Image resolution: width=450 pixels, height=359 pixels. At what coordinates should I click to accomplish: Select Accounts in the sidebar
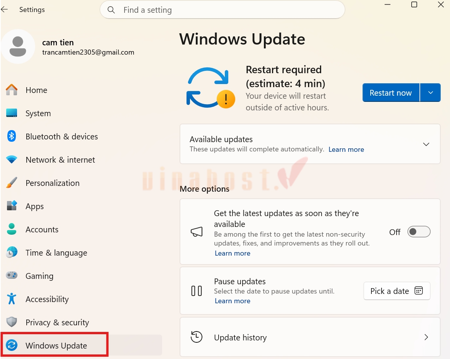pos(42,230)
